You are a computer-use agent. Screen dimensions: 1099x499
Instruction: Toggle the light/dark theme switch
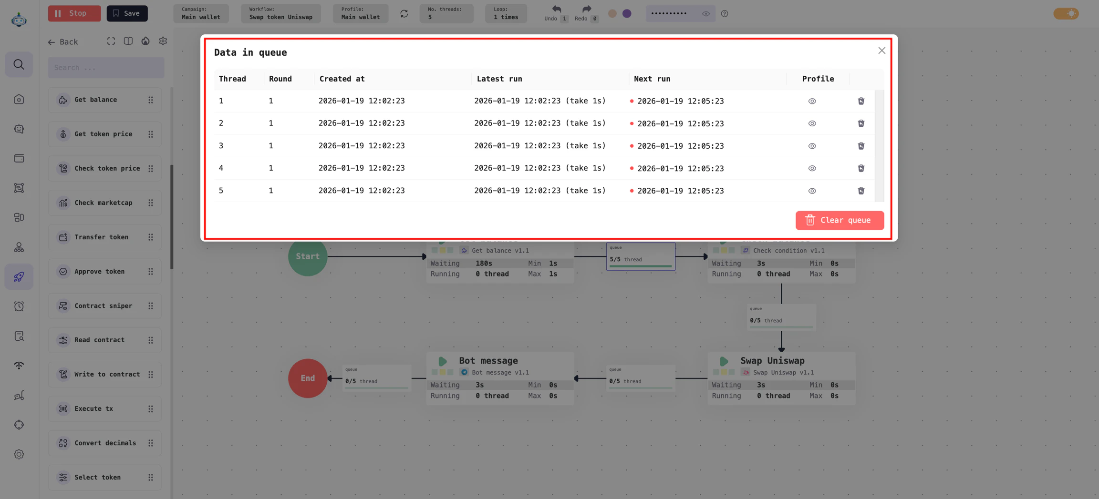pos(1066,13)
